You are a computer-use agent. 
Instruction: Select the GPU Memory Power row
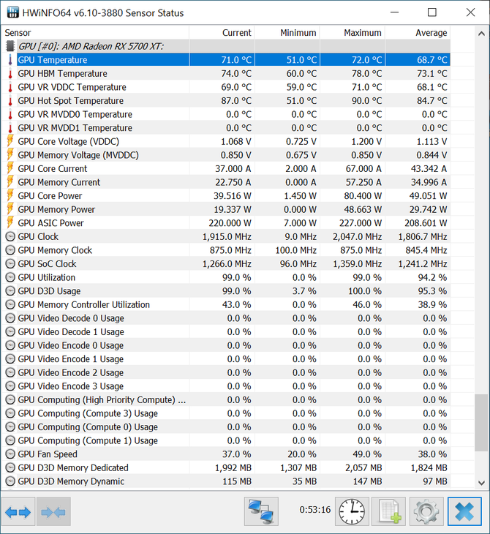[x=226, y=209]
